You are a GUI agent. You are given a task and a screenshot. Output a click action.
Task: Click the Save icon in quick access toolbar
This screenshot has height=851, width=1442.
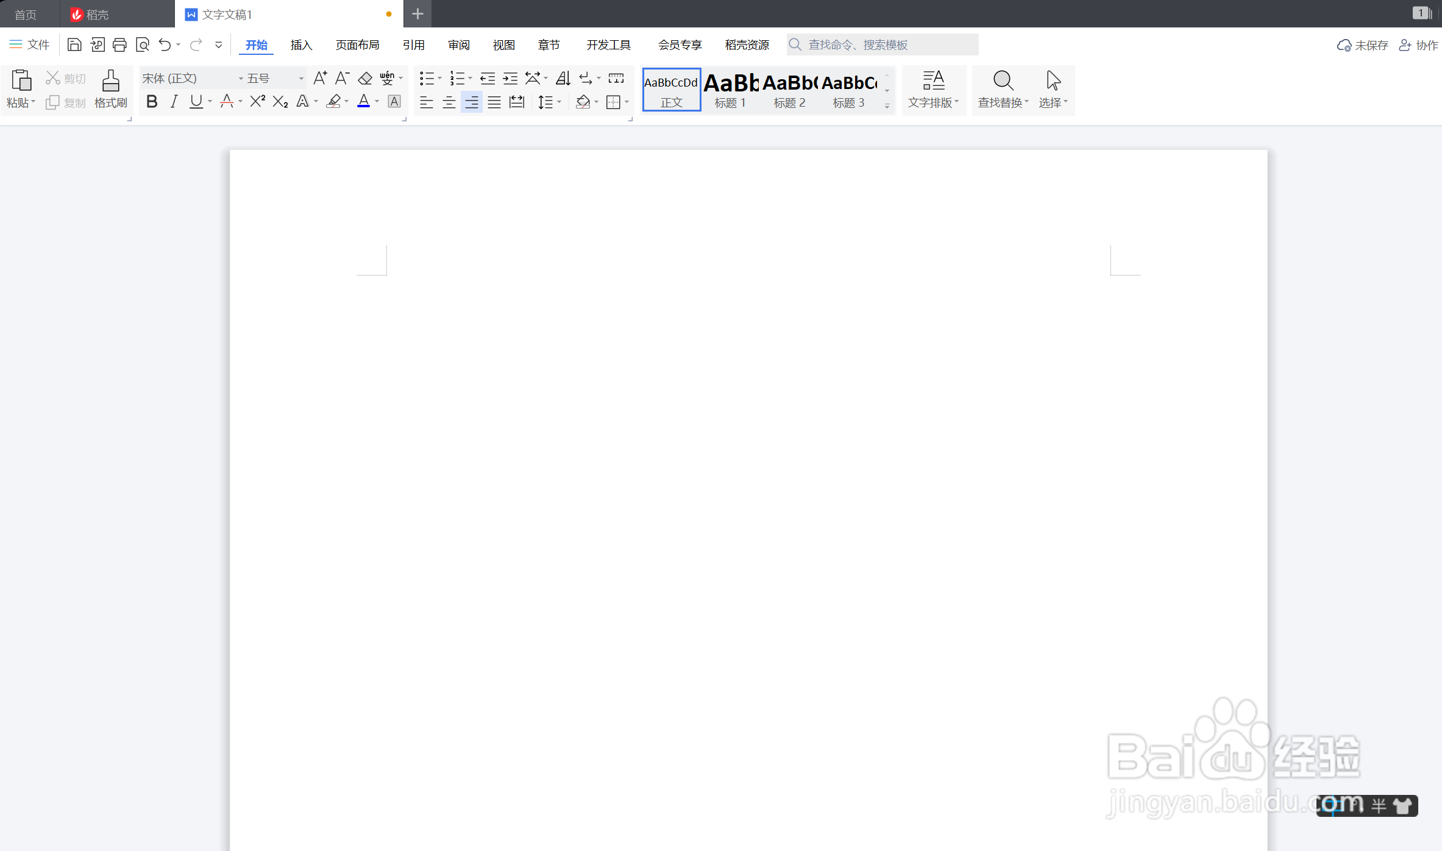click(x=74, y=45)
